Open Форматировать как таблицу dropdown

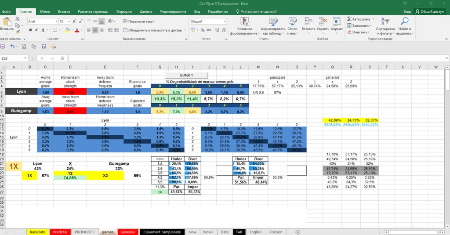coord(273,26)
